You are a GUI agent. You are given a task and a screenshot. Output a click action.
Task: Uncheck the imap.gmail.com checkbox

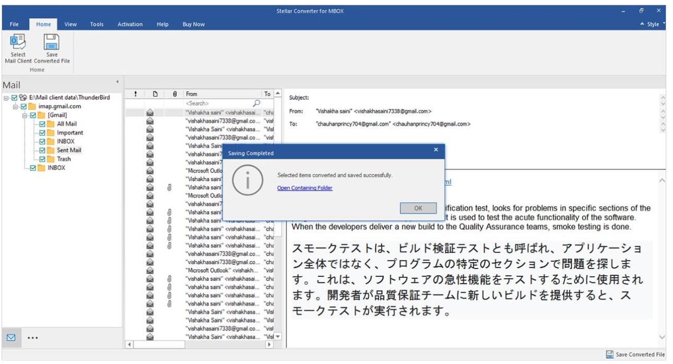pos(24,106)
